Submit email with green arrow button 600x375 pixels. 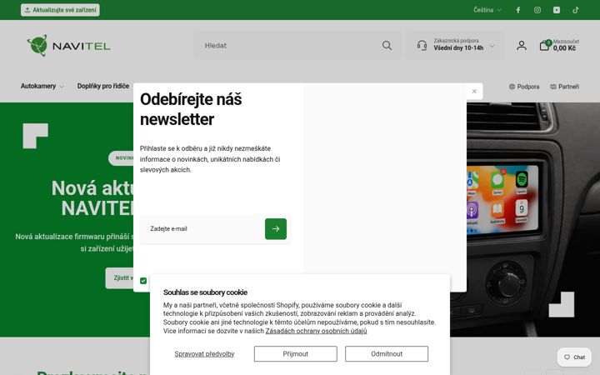point(276,229)
